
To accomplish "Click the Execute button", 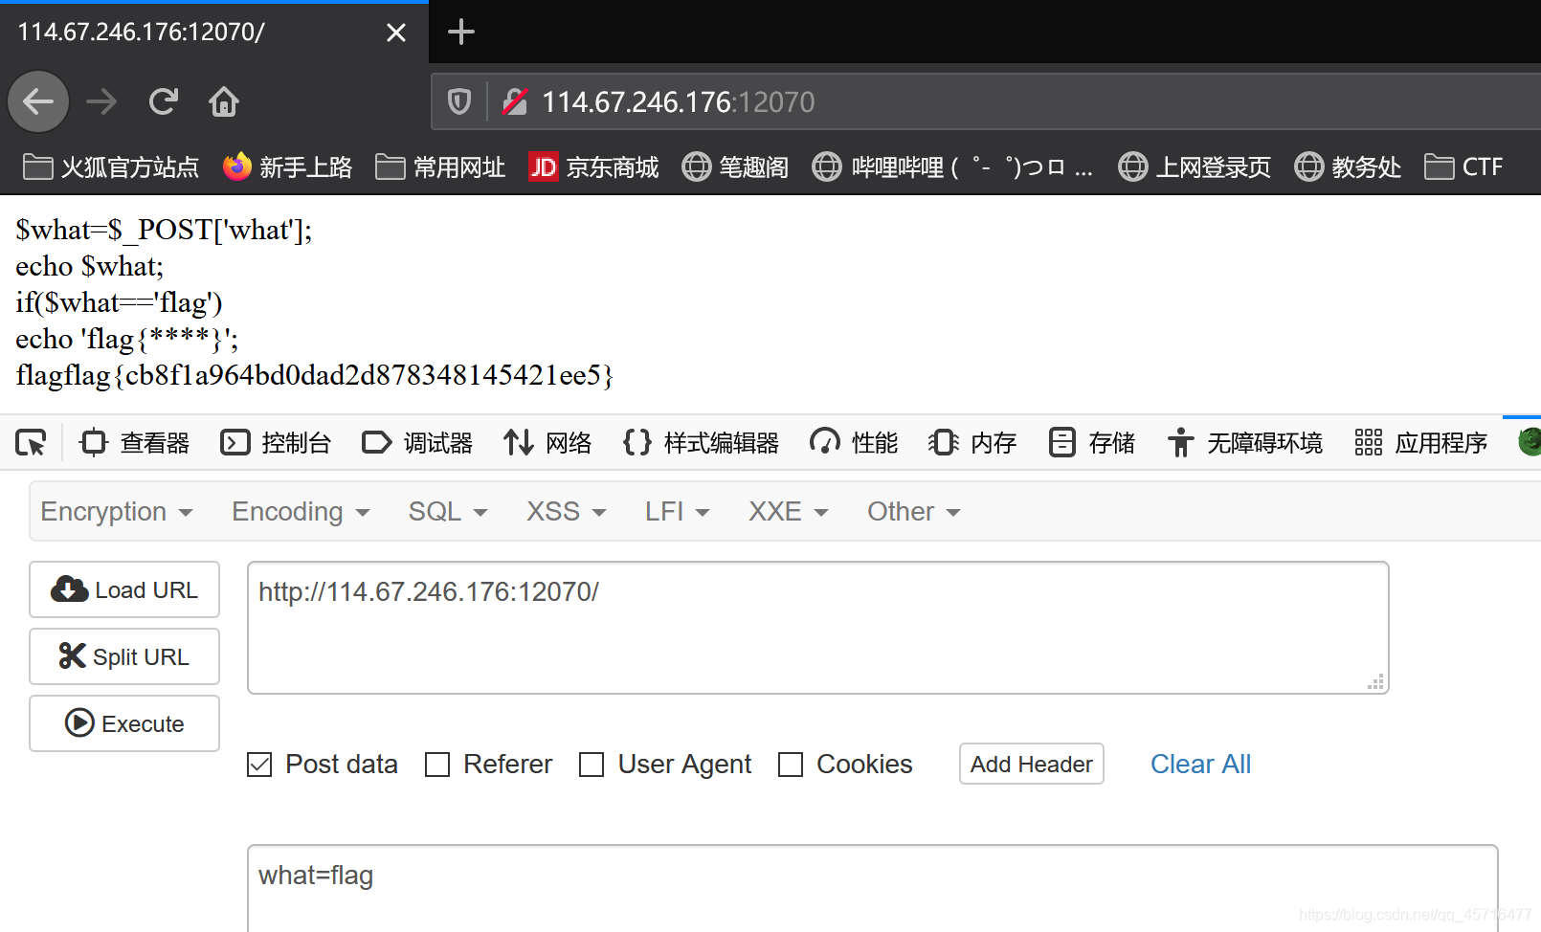I will pos(124,723).
